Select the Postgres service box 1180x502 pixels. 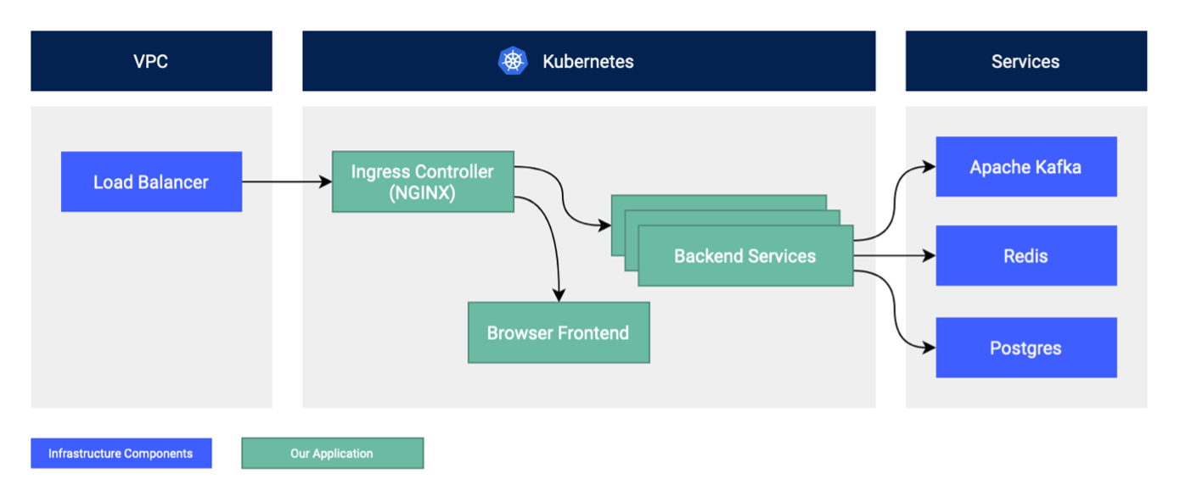[1026, 348]
